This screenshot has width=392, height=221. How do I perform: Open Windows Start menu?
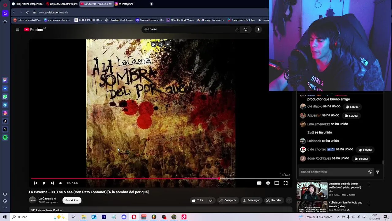[5, 217]
